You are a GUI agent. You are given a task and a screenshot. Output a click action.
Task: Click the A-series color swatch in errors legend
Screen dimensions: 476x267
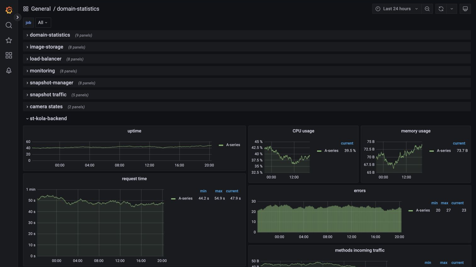[x=411, y=211]
